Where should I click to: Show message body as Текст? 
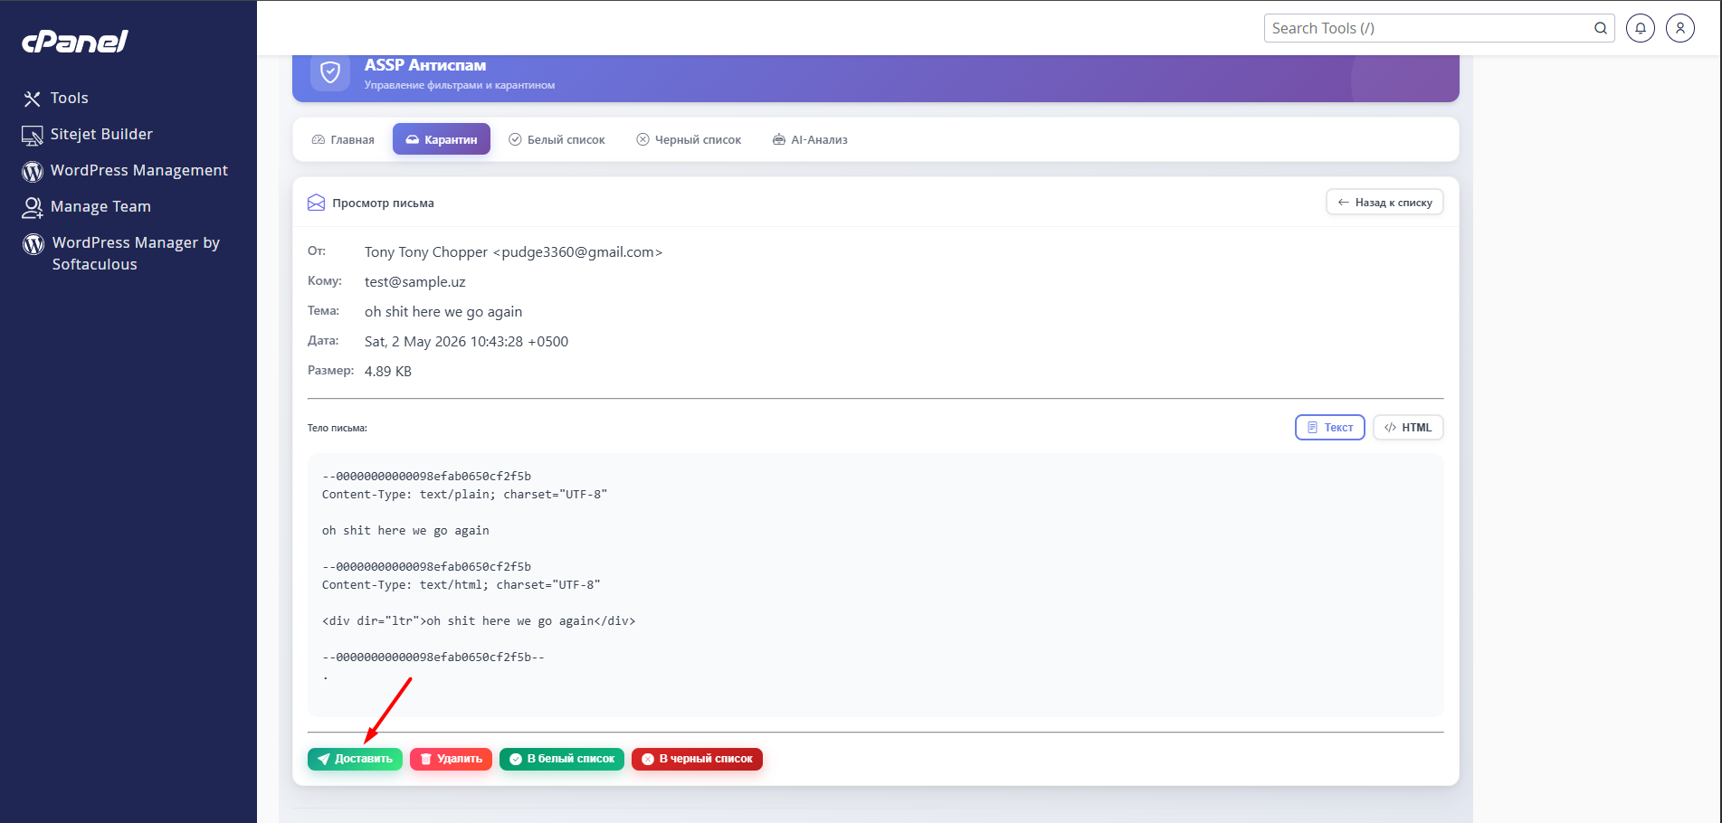1330,428
